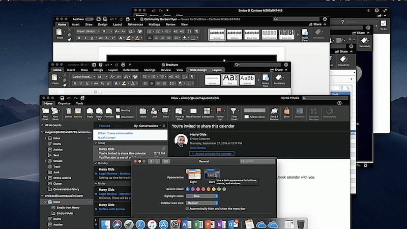Click Share button in Brochure window

276,70
